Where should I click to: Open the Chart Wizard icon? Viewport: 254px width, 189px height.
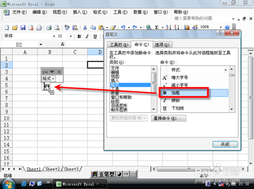tap(186, 27)
